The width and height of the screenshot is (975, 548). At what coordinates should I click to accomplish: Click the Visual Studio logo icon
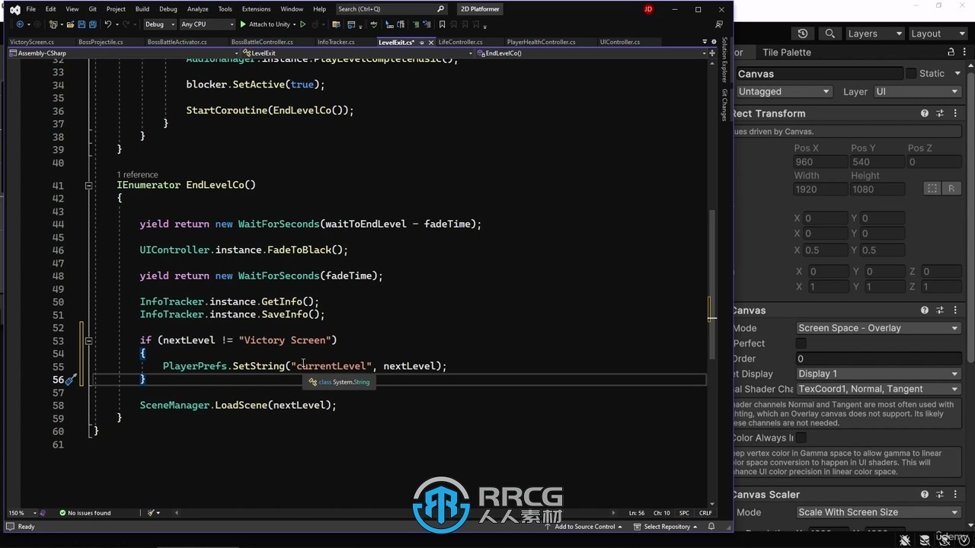[x=14, y=9]
